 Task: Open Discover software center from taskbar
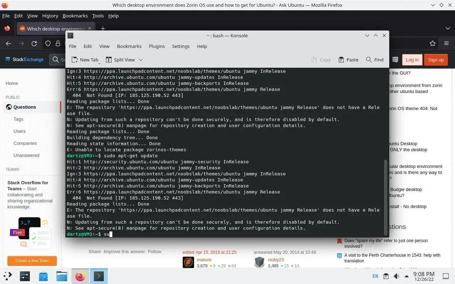pos(43,276)
